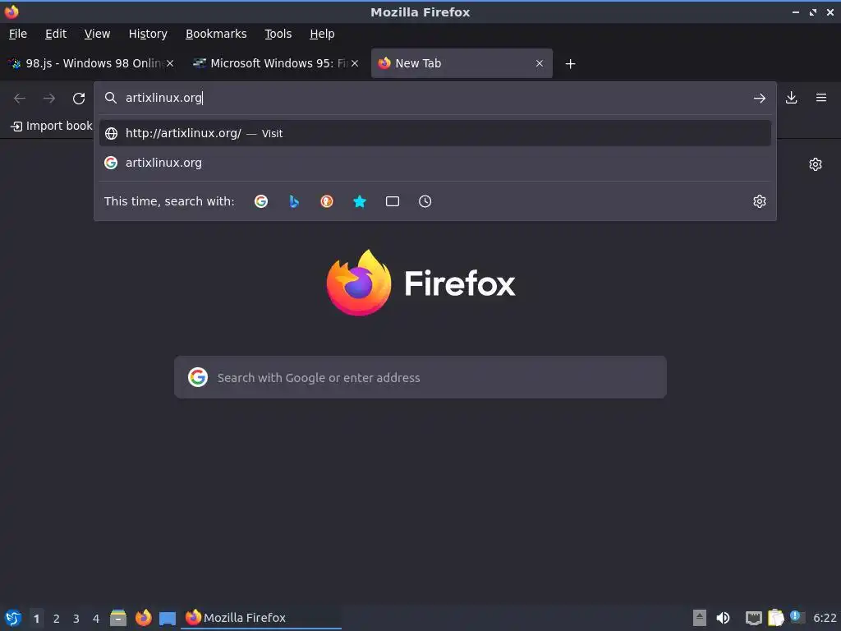841x631 pixels.
Task: Switch to workspace 2 in the taskbar
Action: click(x=57, y=619)
